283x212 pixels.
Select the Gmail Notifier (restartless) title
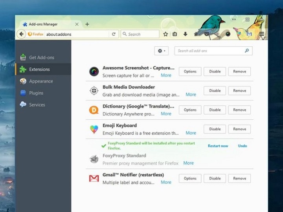[x=133, y=175]
